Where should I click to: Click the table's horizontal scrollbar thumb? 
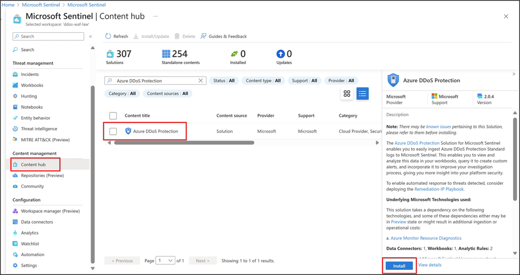184,143
